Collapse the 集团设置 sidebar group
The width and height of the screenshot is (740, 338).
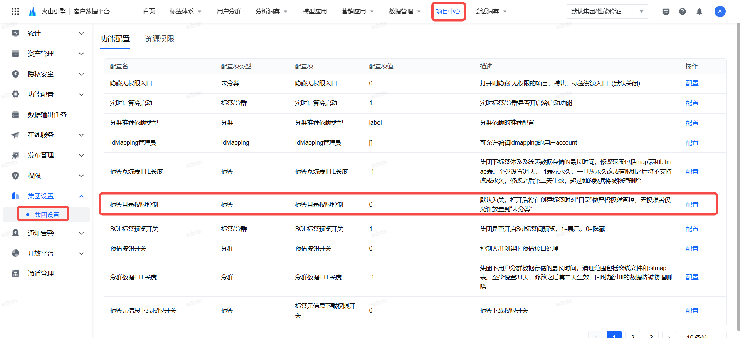coord(81,196)
